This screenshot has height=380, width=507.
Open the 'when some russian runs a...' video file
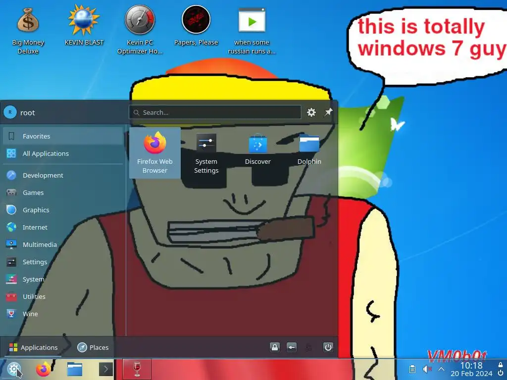click(x=252, y=30)
